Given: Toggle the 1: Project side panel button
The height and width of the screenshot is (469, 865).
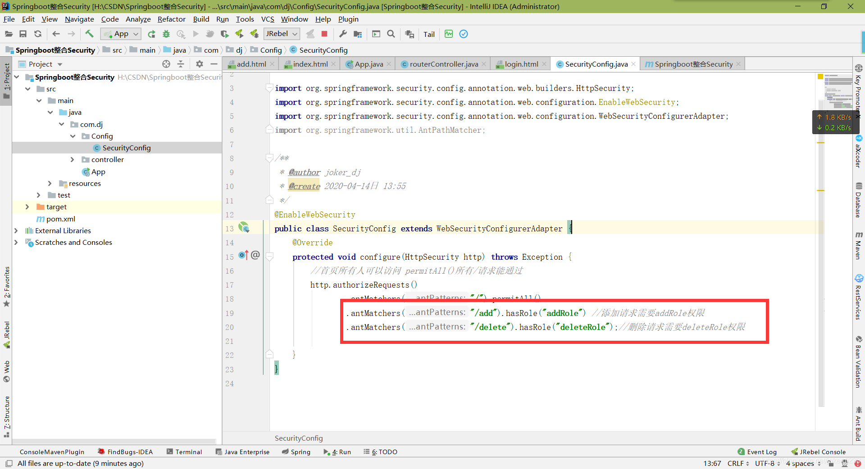Looking at the screenshot, I should [x=6, y=81].
